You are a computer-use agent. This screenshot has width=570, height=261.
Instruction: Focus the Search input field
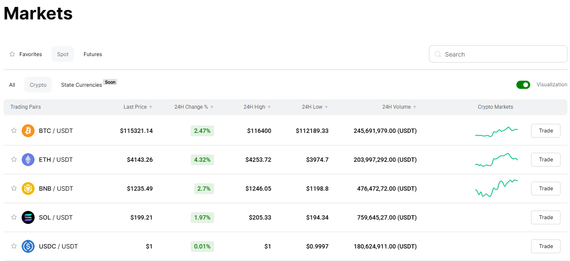[502, 54]
